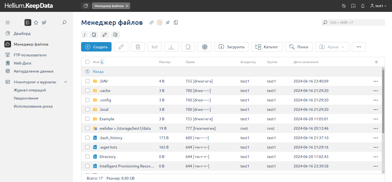Click the Назад back link
The width and height of the screenshot is (392, 182).
(98, 71)
